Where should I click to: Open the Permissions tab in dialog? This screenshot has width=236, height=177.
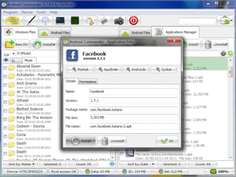[x=88, y=82]
